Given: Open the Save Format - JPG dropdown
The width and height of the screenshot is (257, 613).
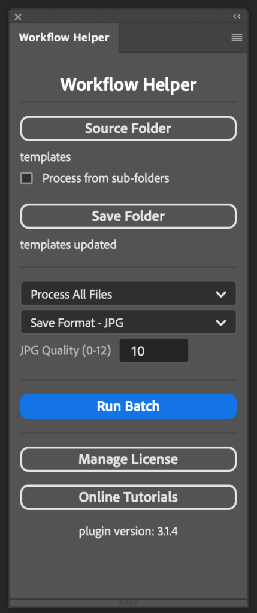Looking at the screenshot, I should pyautogui.click(x=128, y=323).
